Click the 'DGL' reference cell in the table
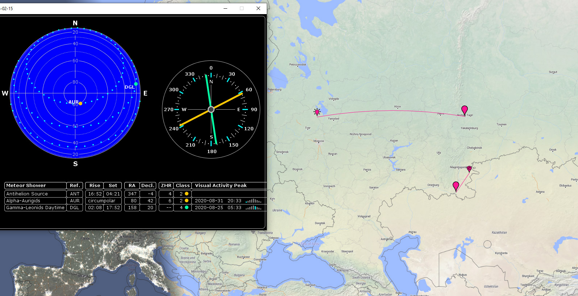 pos(75,208)
